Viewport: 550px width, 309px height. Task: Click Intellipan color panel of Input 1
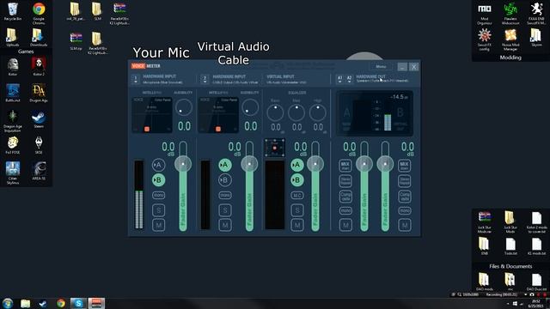click(x=152, y=115)
